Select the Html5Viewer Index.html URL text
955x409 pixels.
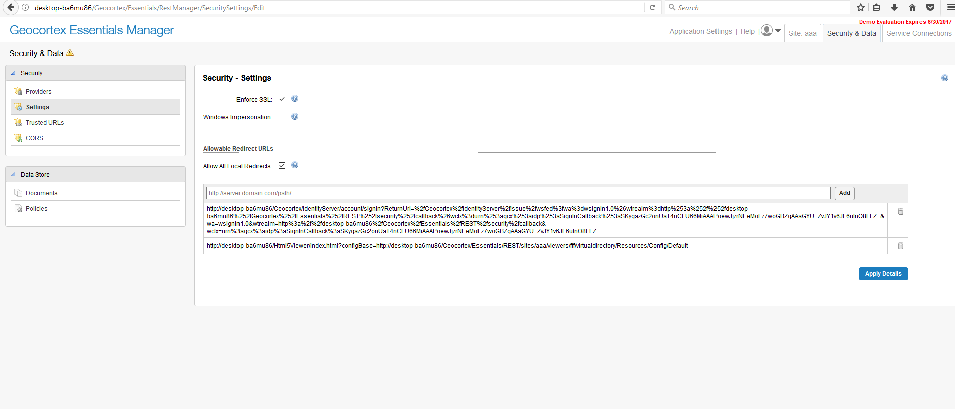[x=447, y=246]
